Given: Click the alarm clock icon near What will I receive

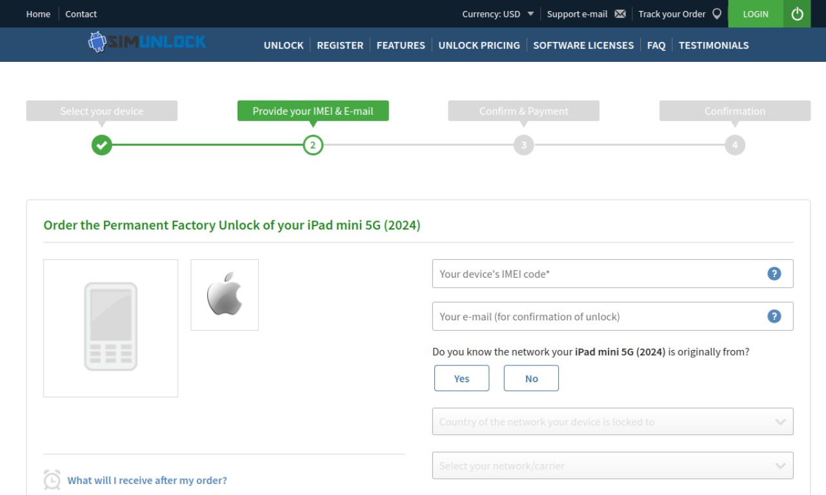Looking at the screenshot, I should [x=52, y=480].
